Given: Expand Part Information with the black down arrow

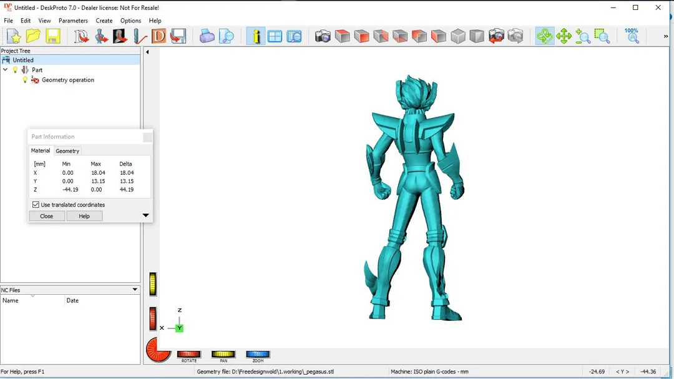Looking at the screenshot, I should tap(145, 216).
